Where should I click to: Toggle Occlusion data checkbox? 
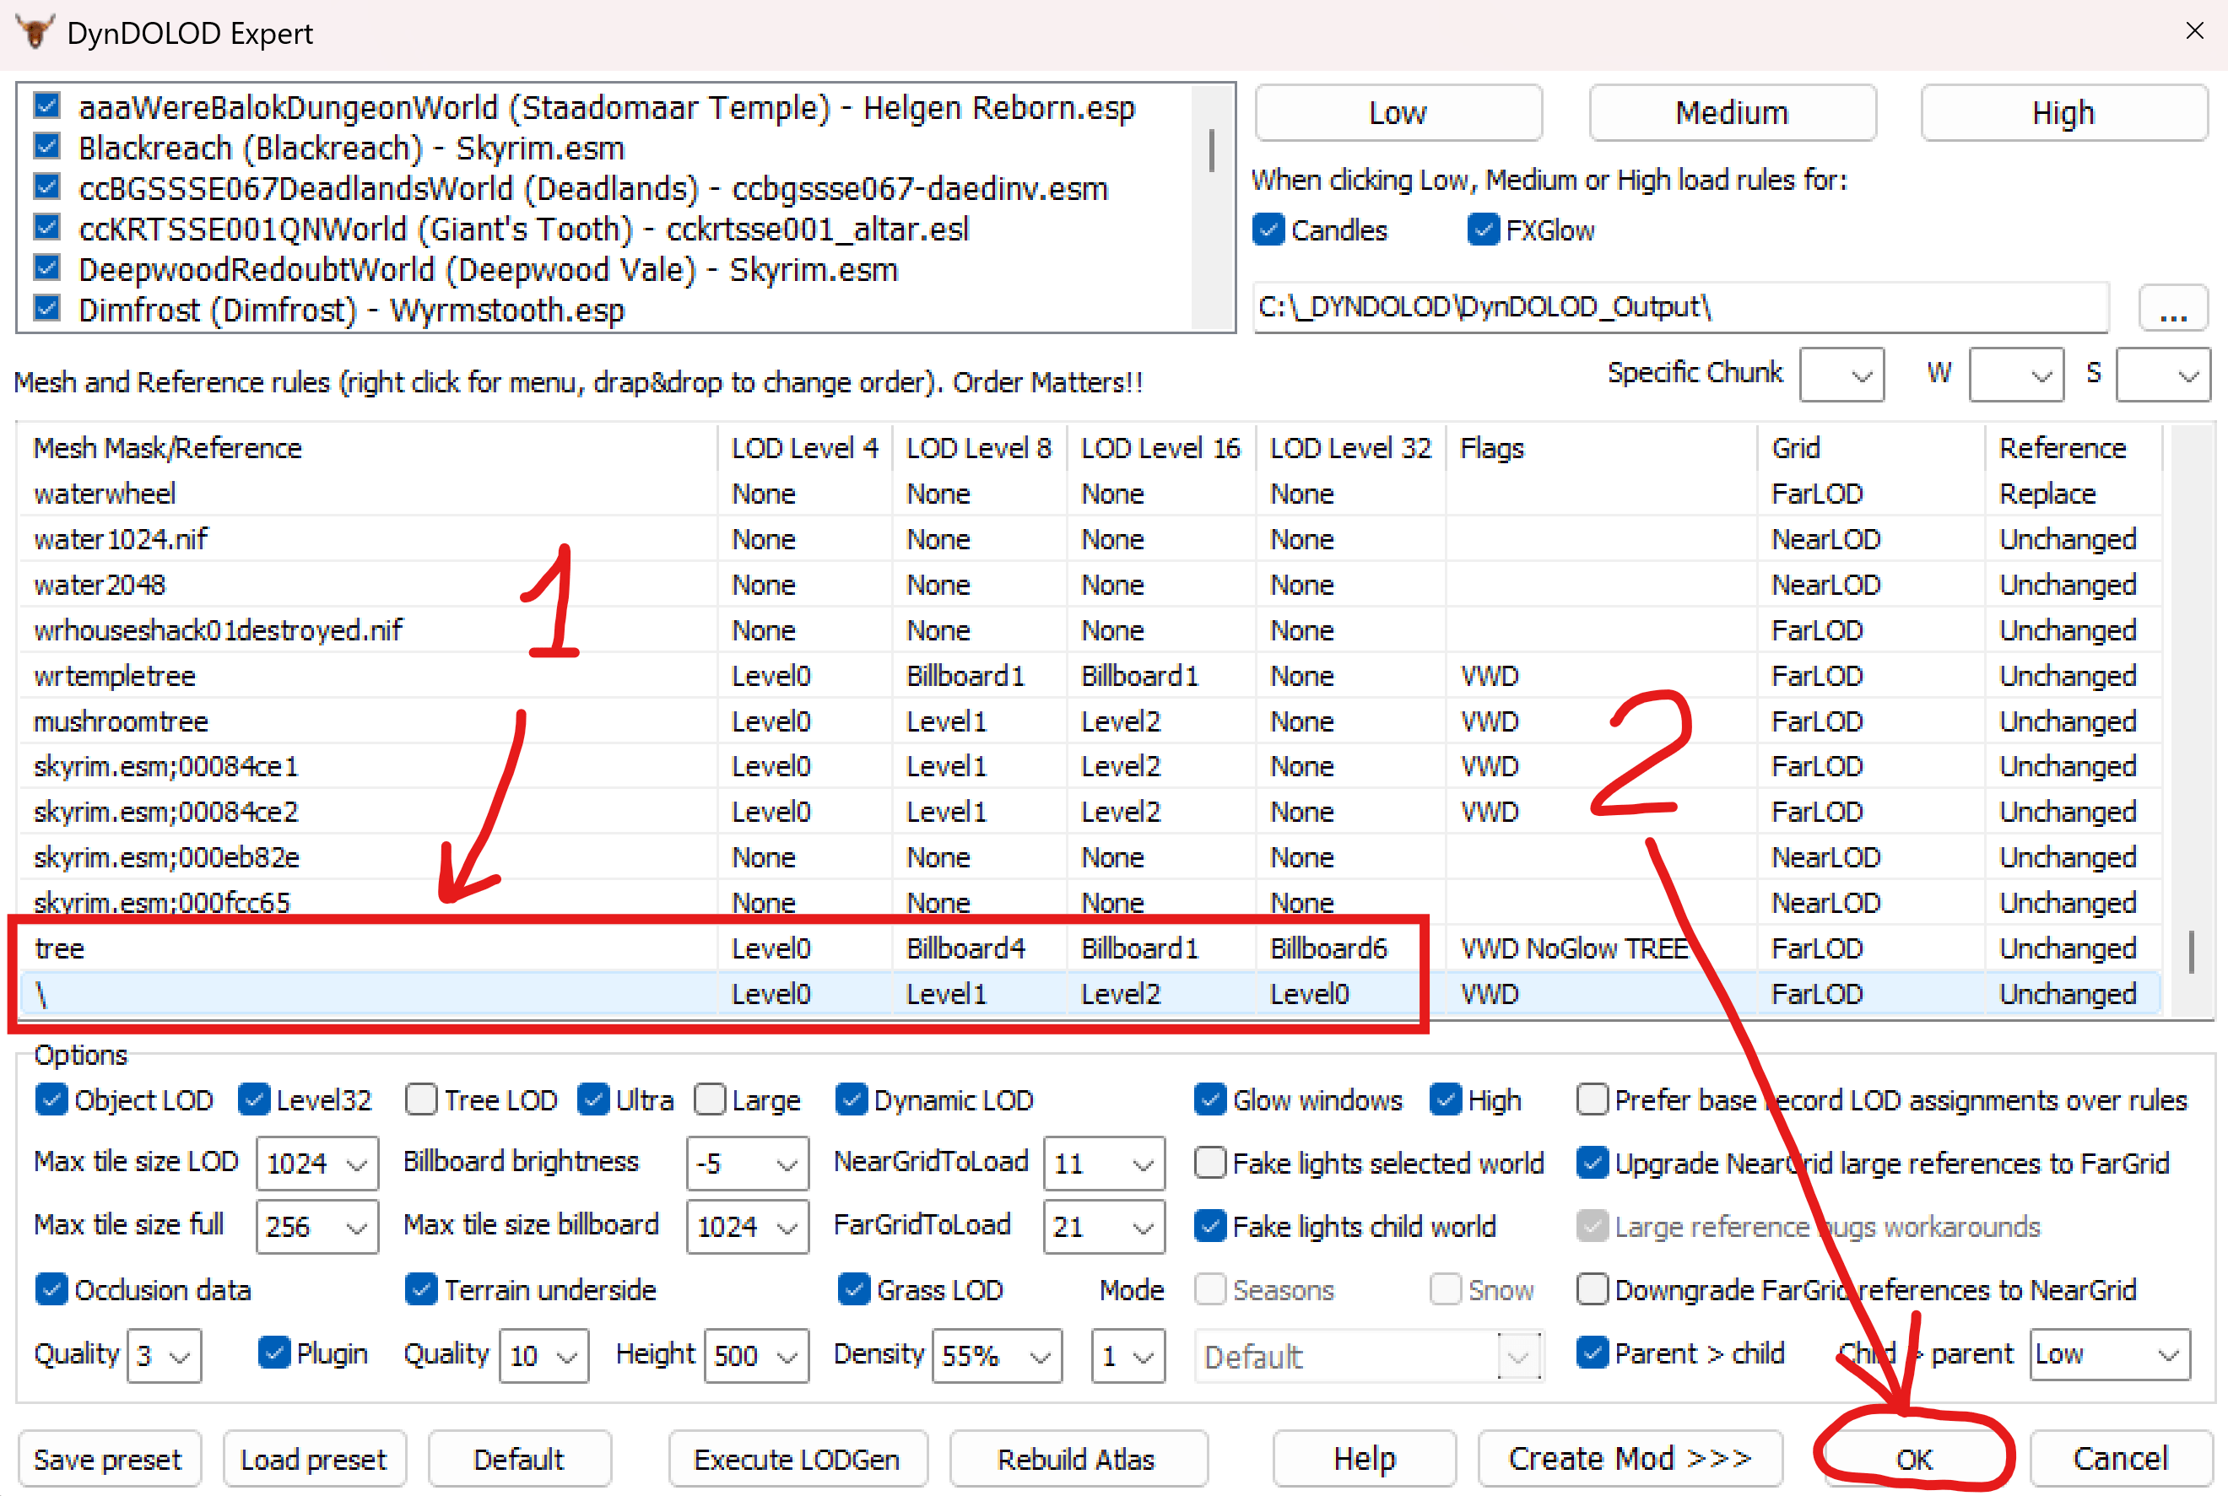point(51,1290)
